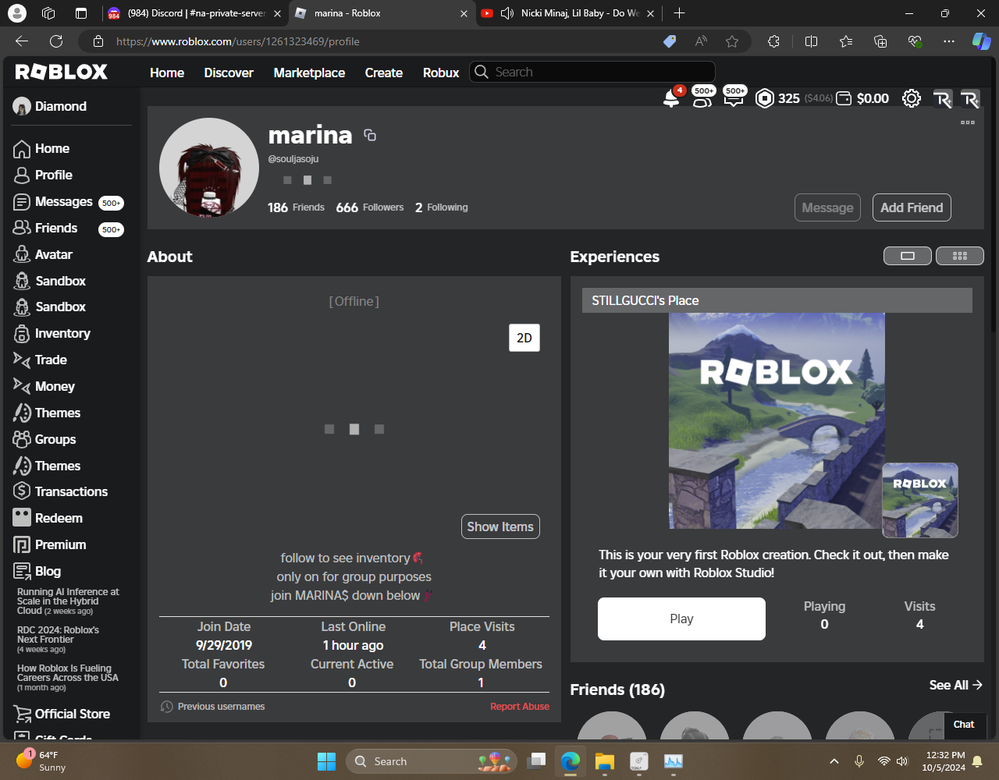Open the RDC 2024 blog post
Viewport: 999px width, 780px height.
(58, 640)
